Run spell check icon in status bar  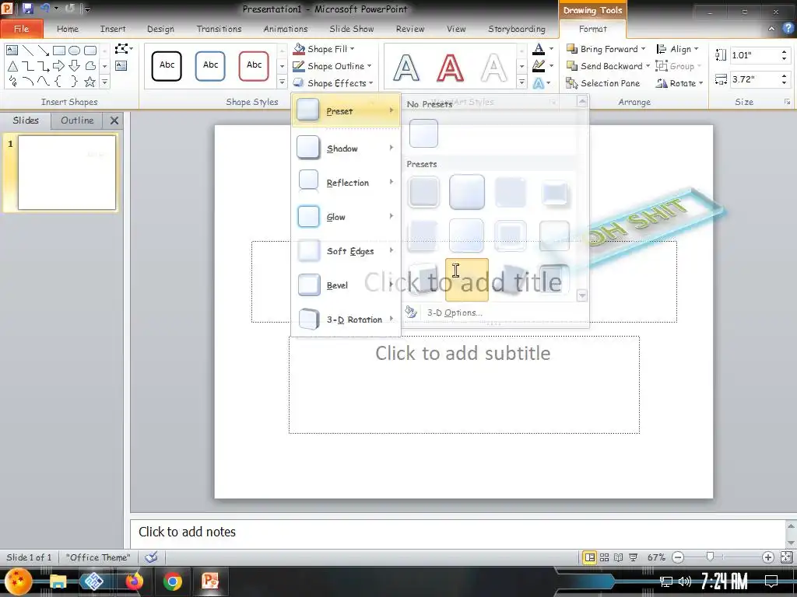[x=151, y=557]
